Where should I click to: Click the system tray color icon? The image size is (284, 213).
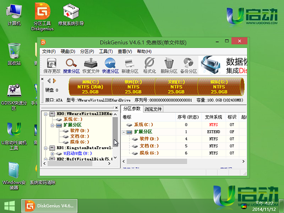[x=244, y=206]
